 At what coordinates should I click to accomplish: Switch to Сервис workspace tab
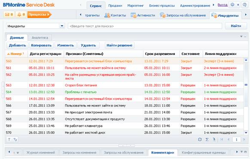click(x=96, y=6)
